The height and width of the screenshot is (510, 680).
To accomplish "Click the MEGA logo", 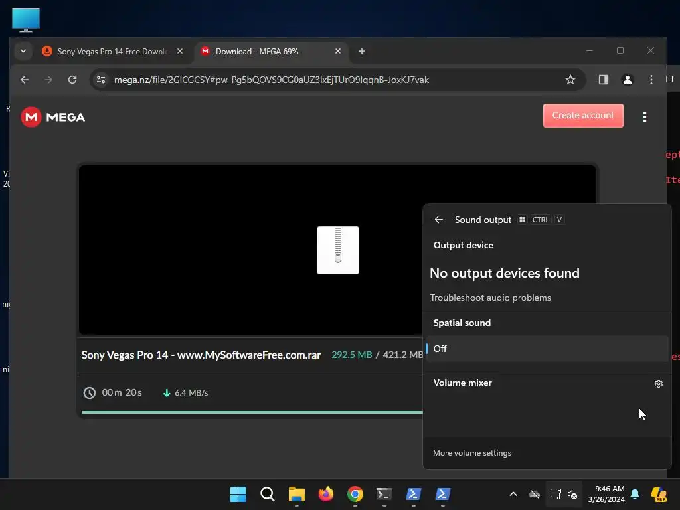I will [x=52, y=117].
